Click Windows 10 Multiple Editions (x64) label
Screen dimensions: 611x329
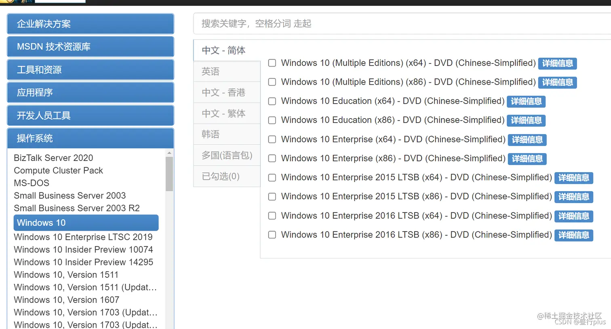[409, 63]
